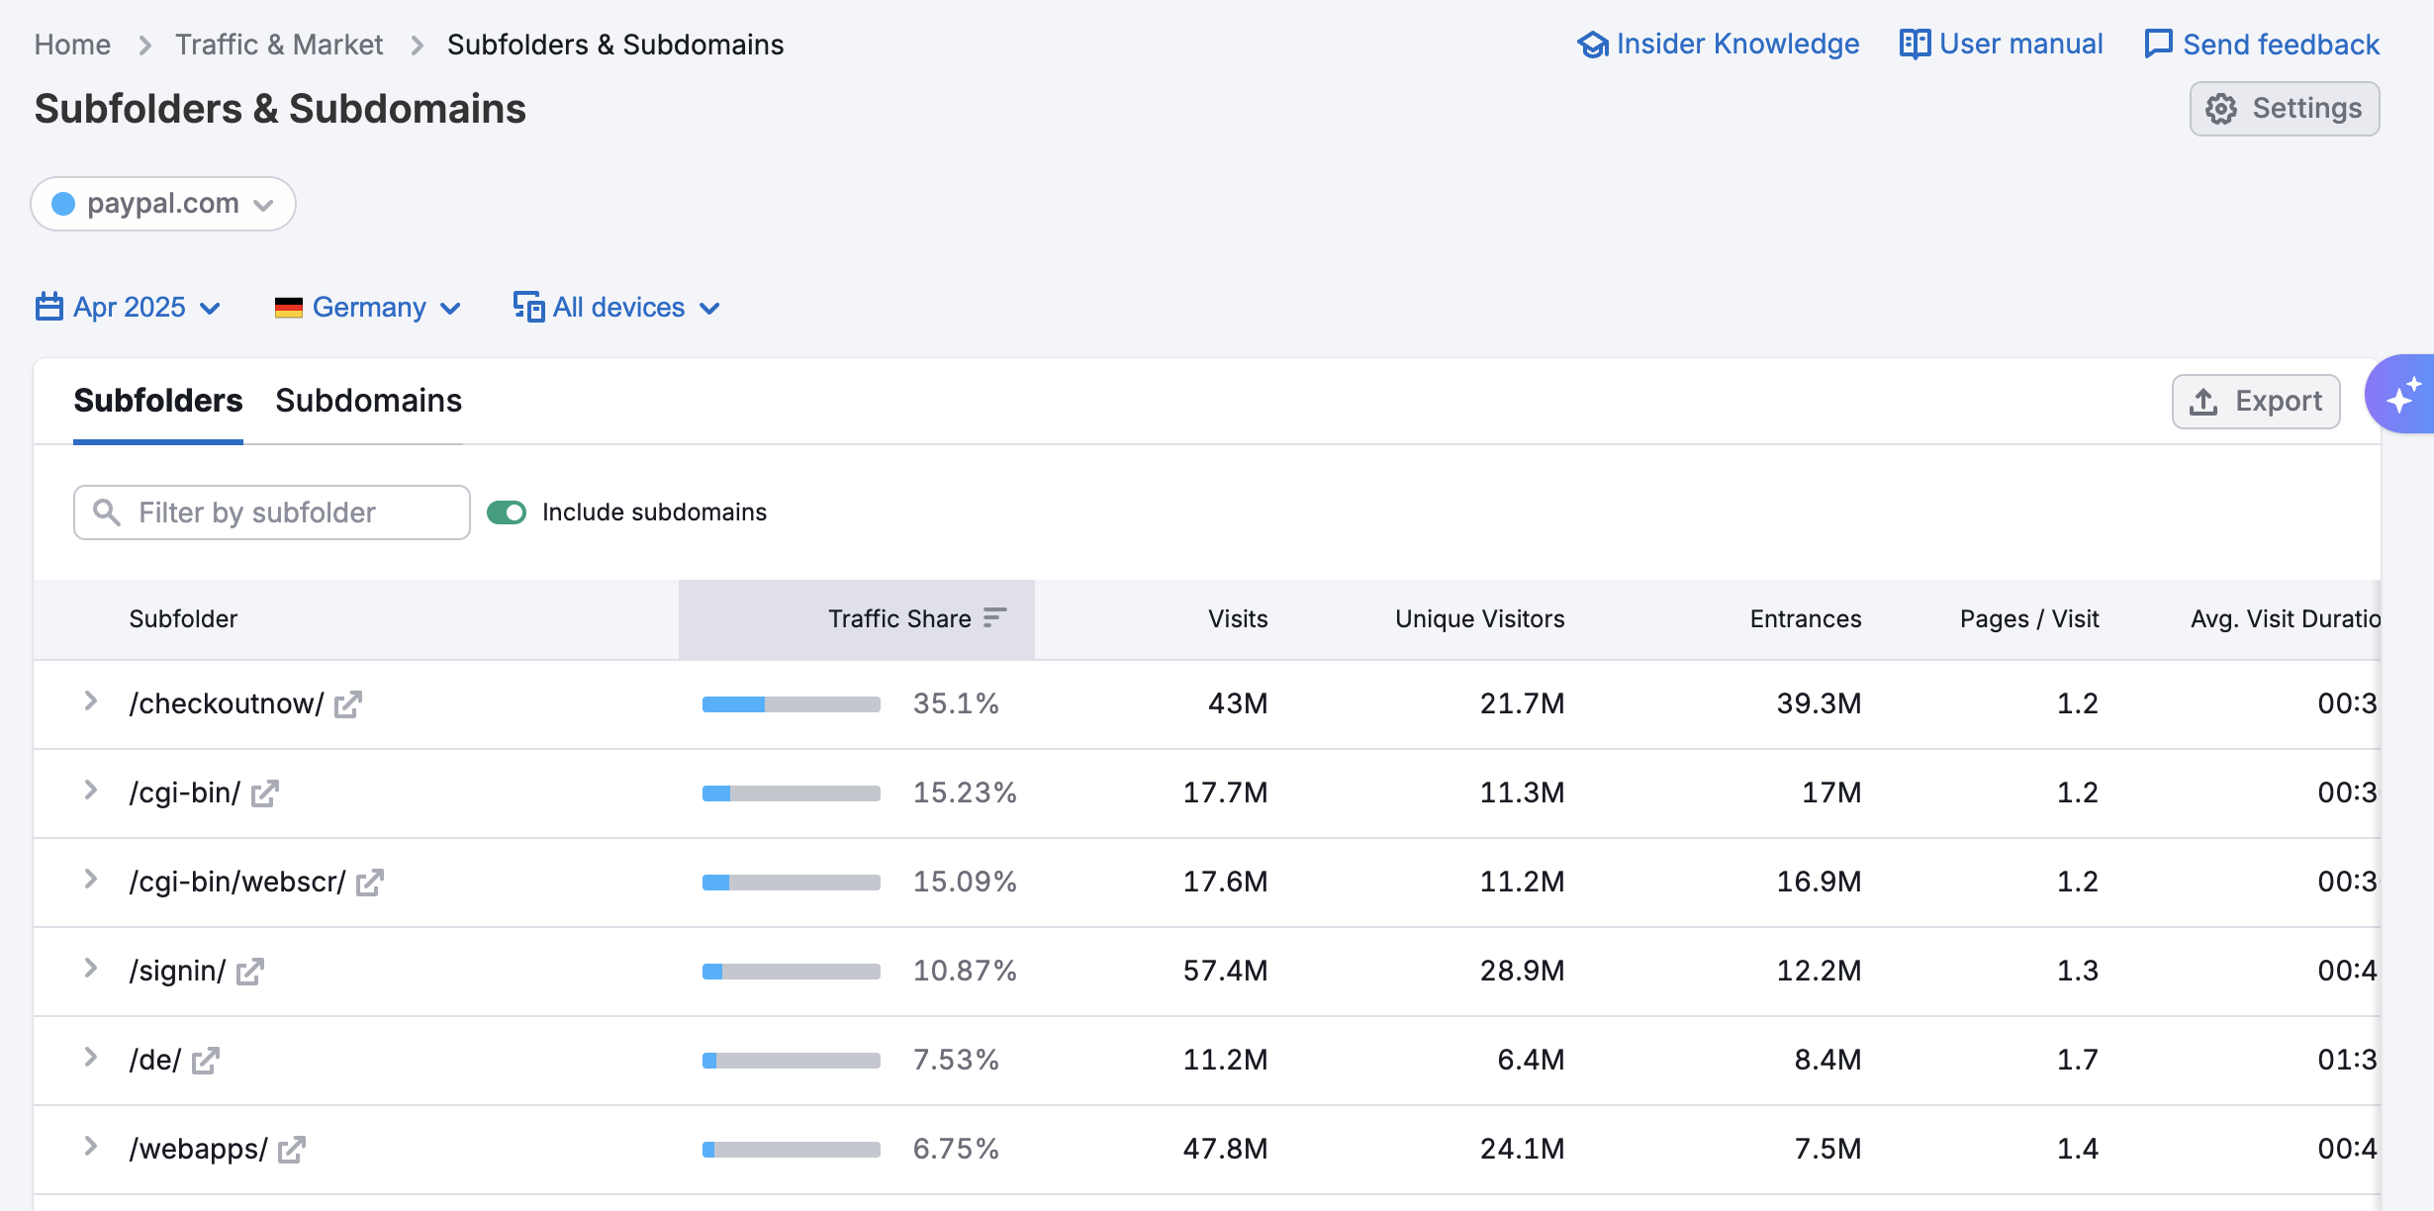Click the Traffic Share sort icon
The height and width of the screenshot is (1211, 2434).
(994, 618)
